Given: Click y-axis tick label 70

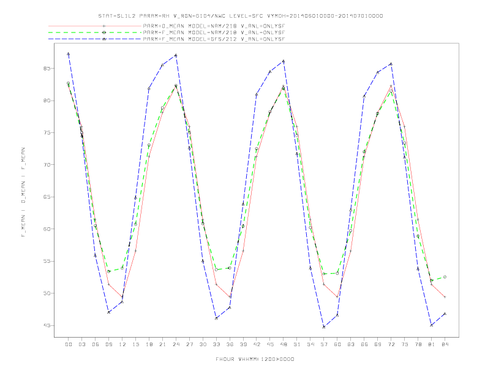Looking at the screenshot, I should [47, 165].
